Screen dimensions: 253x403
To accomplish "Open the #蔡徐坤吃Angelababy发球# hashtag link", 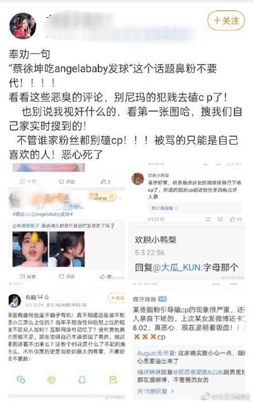I will click(x=43, y=214).
